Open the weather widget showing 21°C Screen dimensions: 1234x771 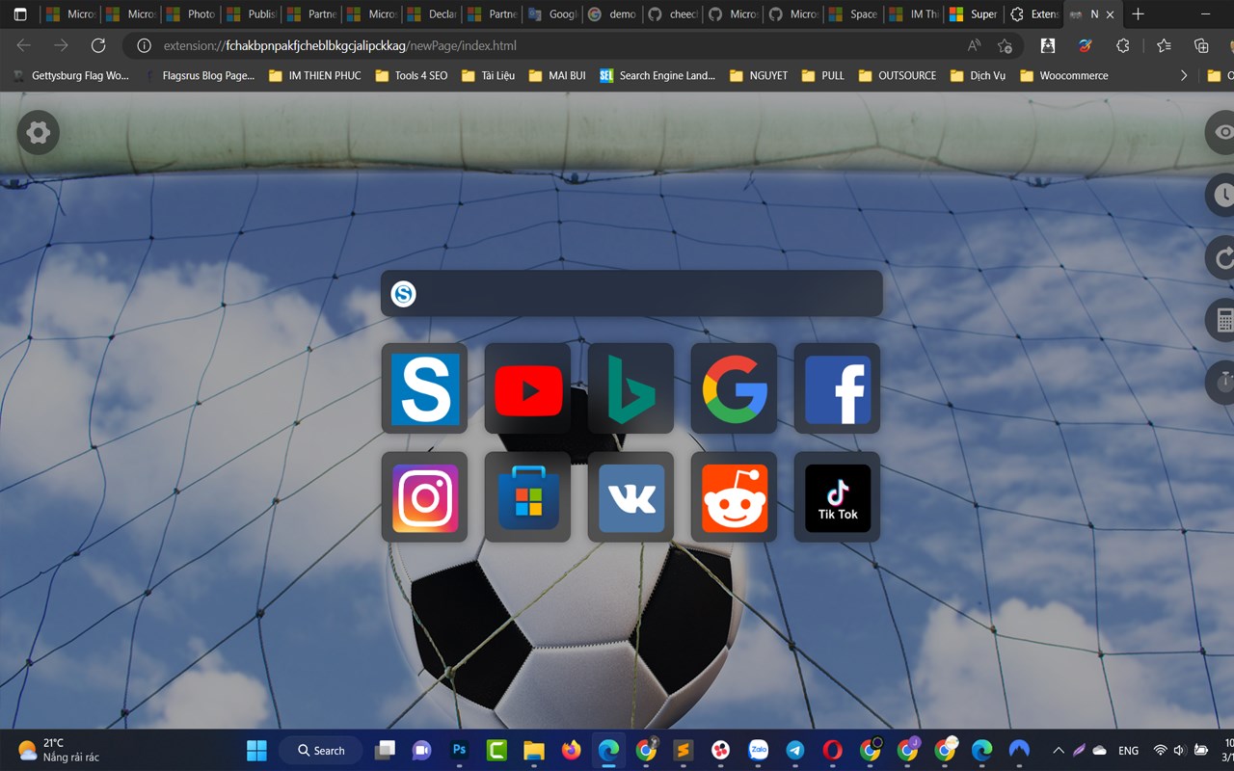click(x=59, y=750)
